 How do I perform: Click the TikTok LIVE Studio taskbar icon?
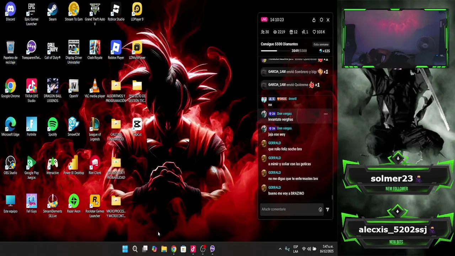(x=193, y=249)
